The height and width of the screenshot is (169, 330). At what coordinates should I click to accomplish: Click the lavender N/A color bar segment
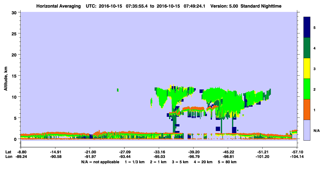point(307,130)
